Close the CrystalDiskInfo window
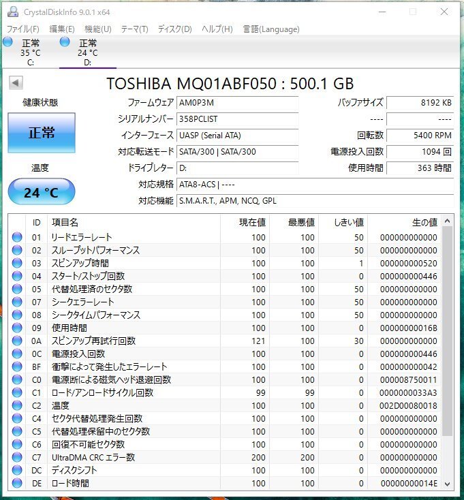464x500 pixels. pyautogui.click(x=444, y=12)
